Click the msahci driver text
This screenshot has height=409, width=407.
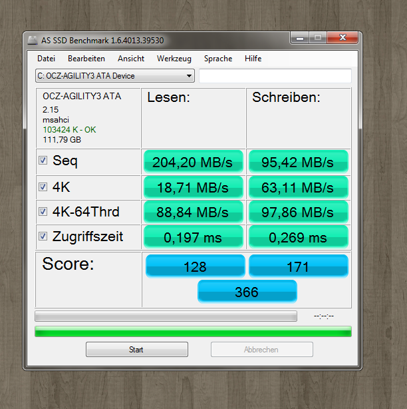56,120
